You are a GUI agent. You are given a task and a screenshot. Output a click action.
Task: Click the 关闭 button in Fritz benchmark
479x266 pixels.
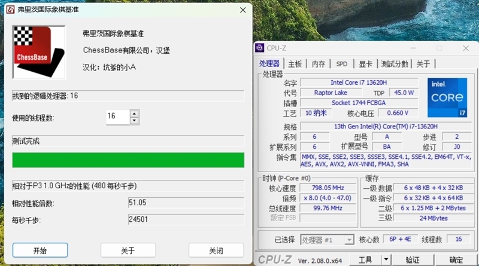216,250
